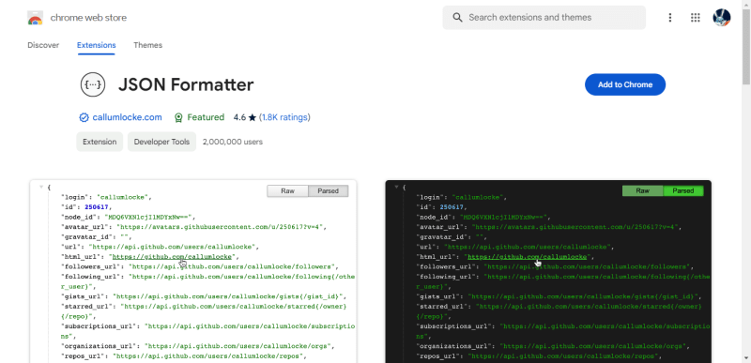
Task: Click the search magnifier icon
Action: pyautogui.click(x=457, y=18)
